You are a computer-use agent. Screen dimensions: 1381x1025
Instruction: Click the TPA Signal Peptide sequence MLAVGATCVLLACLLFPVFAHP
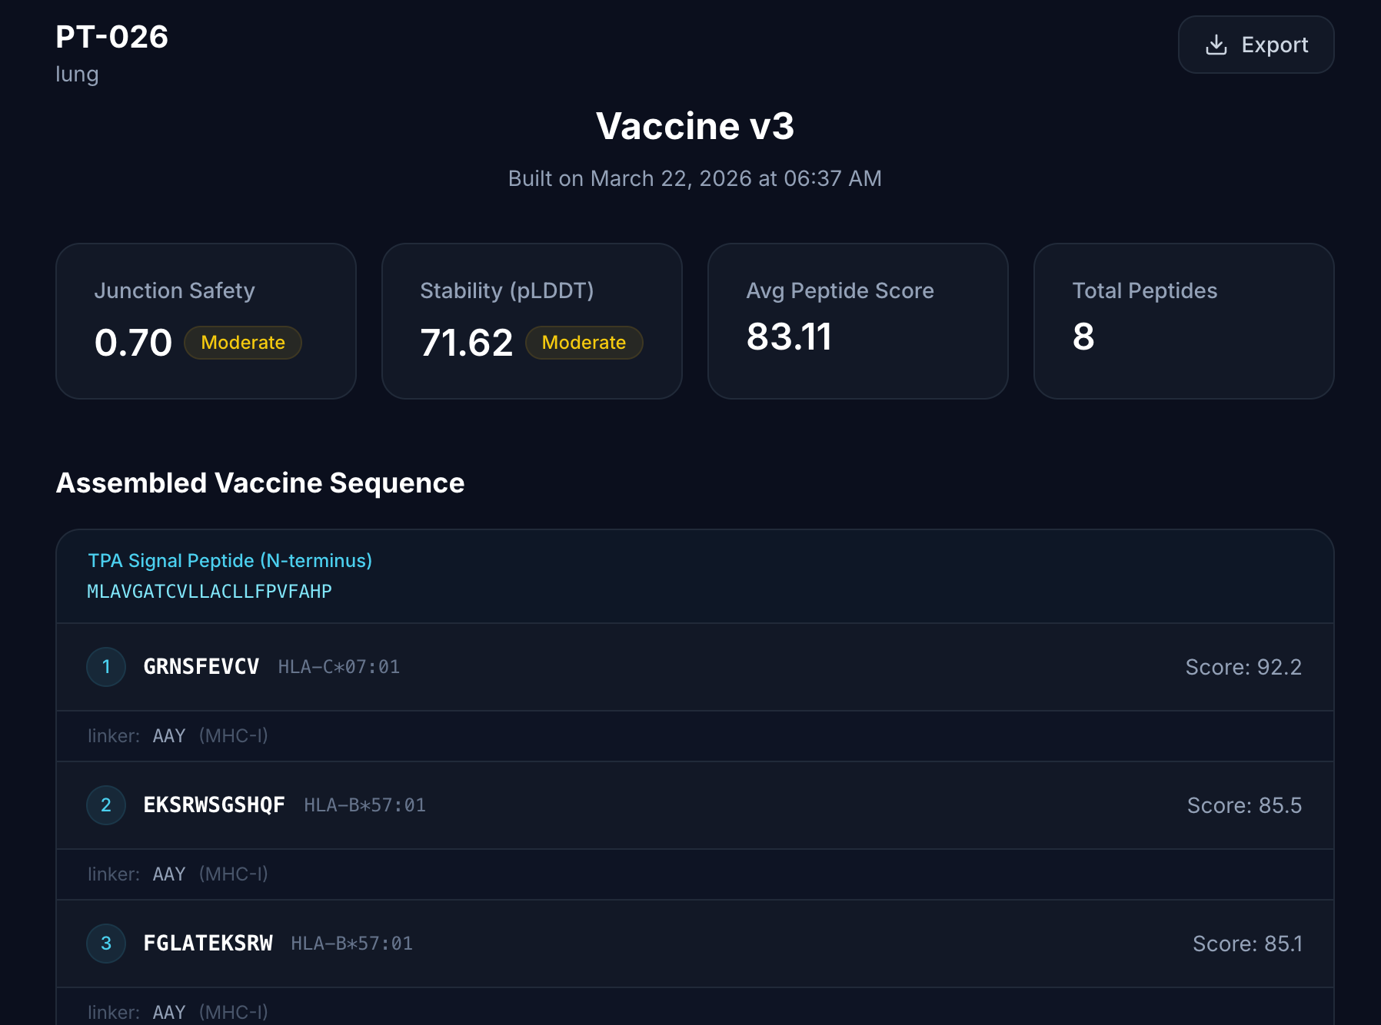209,592
